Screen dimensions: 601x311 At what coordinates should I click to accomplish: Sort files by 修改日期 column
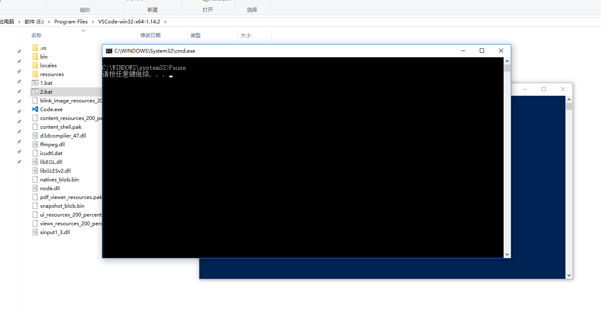150,36
